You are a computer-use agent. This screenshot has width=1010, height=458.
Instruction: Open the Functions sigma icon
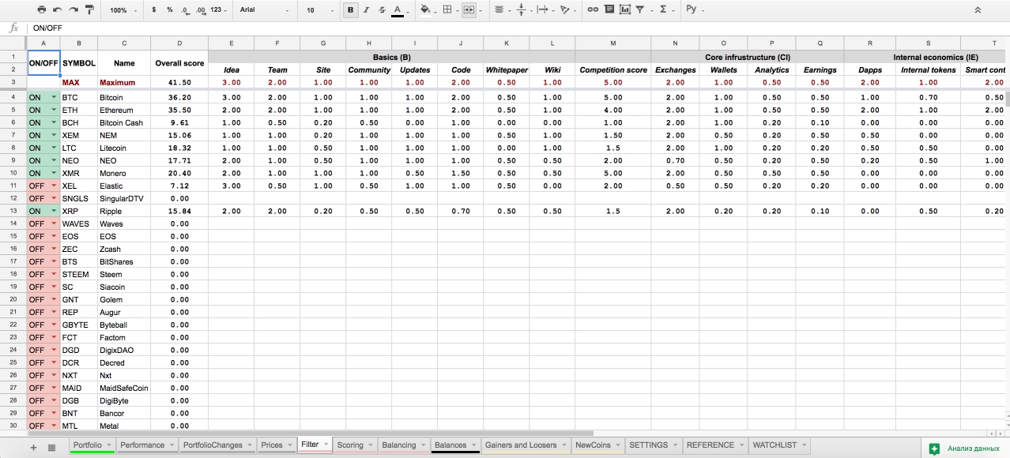click(x=663, y=10)
